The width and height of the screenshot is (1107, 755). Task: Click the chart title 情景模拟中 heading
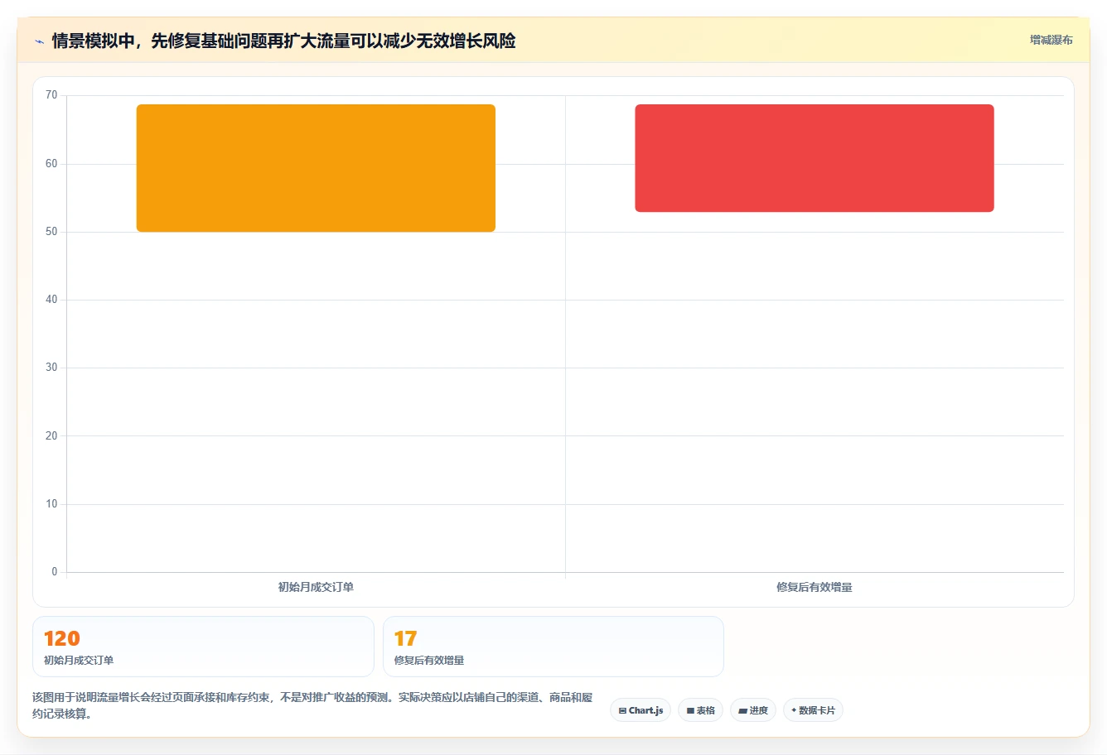tap(283, 41)
